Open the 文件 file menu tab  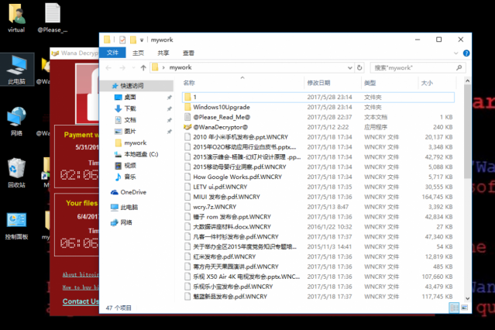[112, 53]
